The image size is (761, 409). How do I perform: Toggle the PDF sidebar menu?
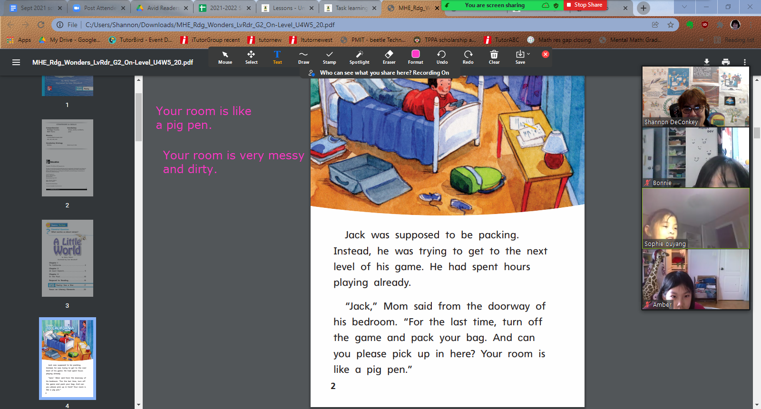point(16,62)
